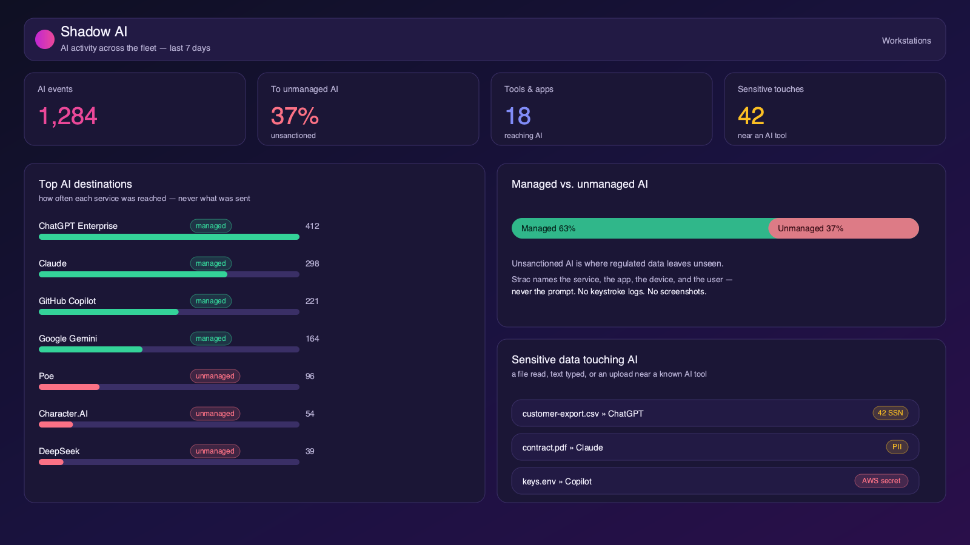
Task: Click the Character.AI label
Action: (x=63, y=414)
